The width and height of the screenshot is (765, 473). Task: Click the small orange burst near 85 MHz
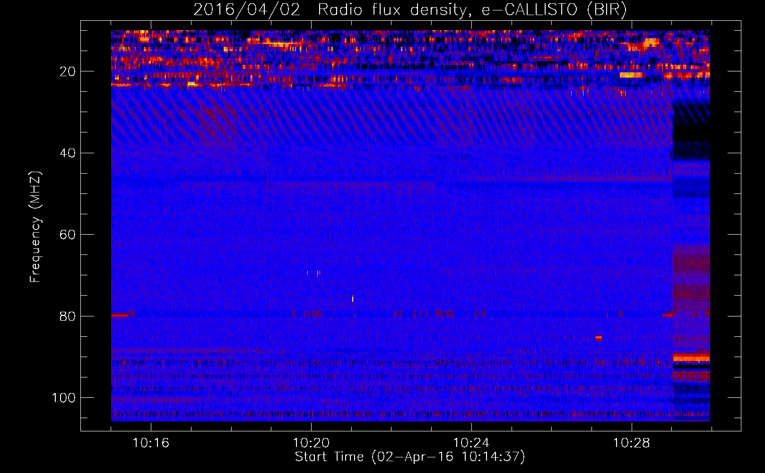click(x=599, y=338)
